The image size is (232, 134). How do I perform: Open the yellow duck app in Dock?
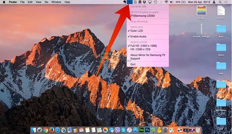159,130
